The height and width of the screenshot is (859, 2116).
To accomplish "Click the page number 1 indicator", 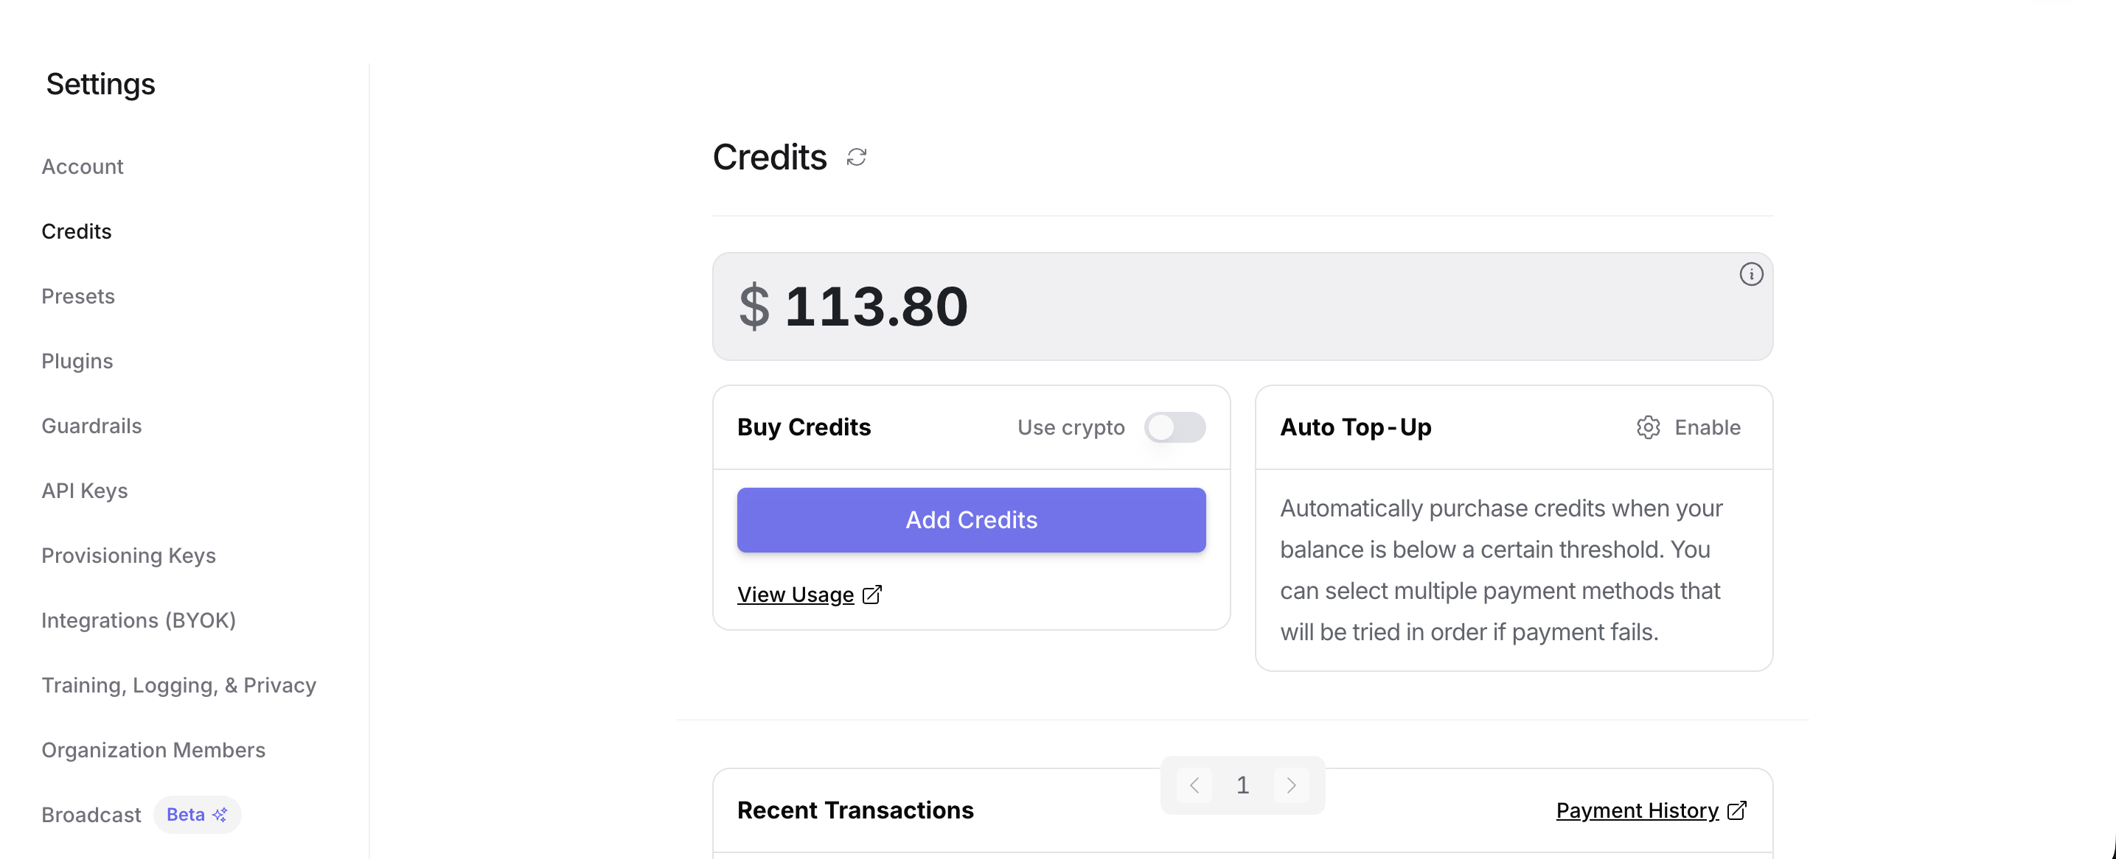I will (1243, 785).
